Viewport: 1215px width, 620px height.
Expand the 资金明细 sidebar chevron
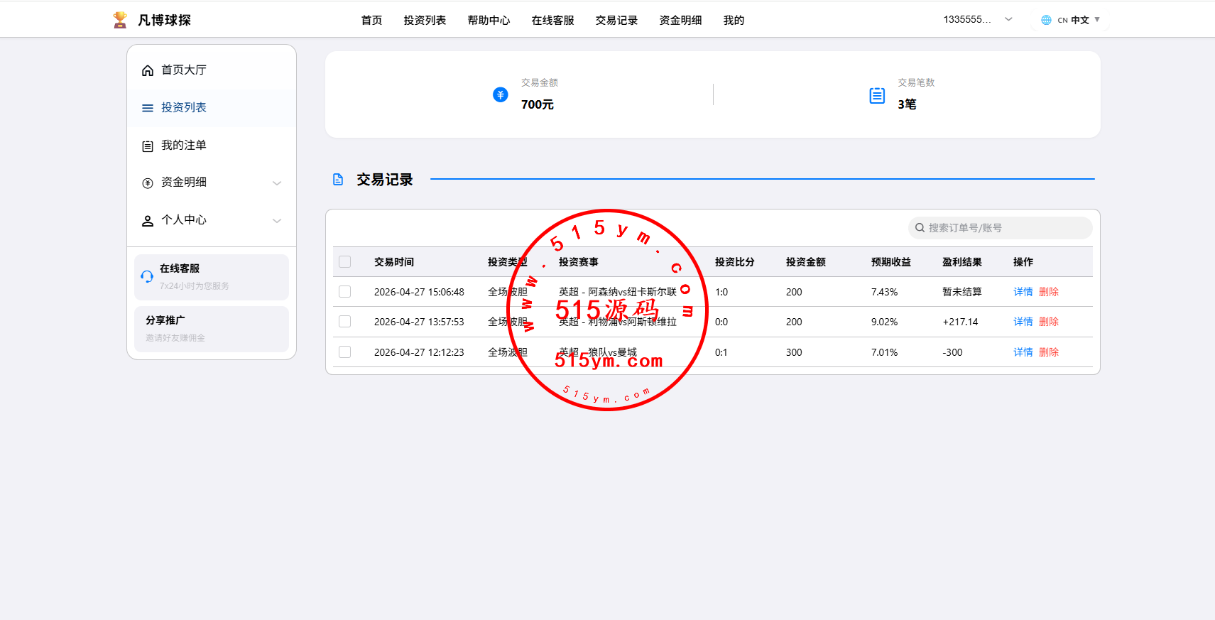click(x=277, y=183)
